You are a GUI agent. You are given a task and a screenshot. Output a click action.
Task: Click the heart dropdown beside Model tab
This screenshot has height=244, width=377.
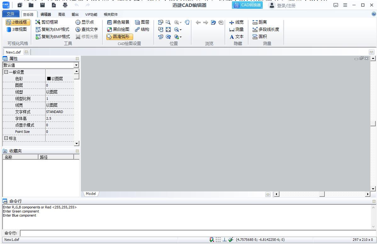pos(268,195)
